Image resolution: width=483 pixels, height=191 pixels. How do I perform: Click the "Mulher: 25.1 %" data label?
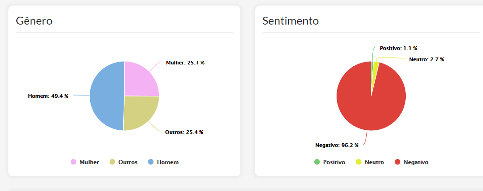coord(185,63)
